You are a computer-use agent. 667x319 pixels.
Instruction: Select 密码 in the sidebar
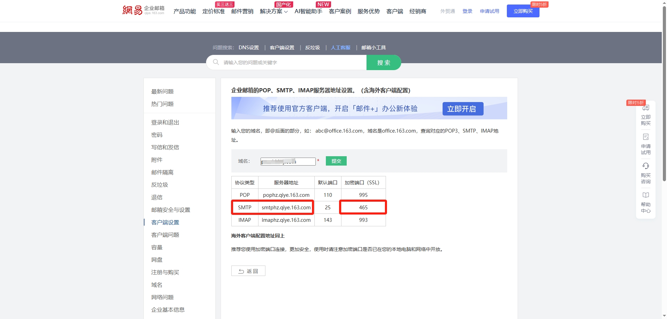157,135
